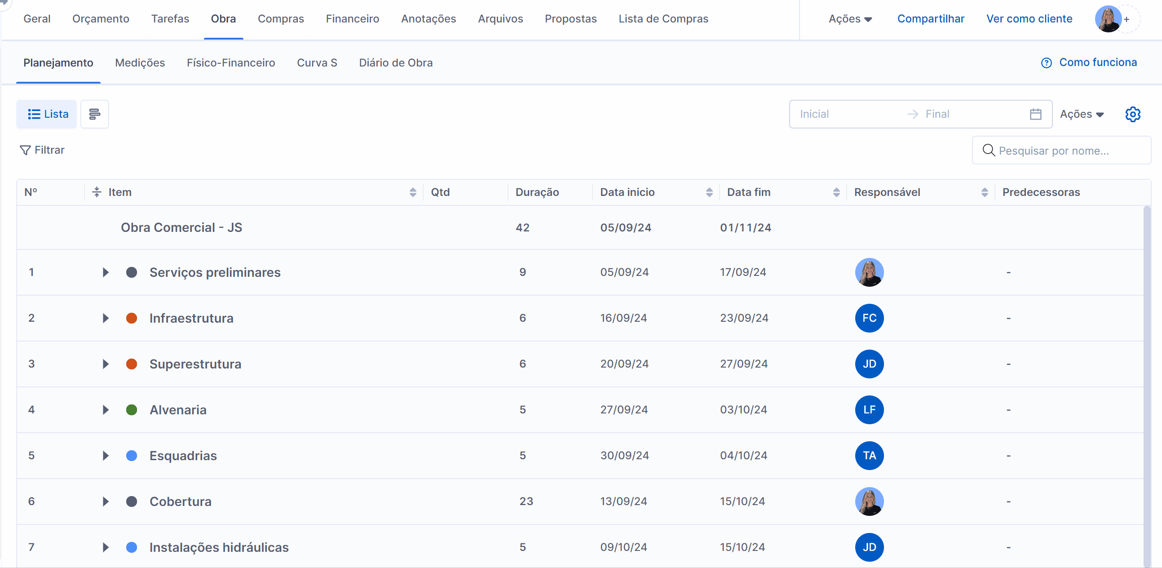Open Ações dropdown next to date range
The image size is (1162, 568).
click(1081, 114)
